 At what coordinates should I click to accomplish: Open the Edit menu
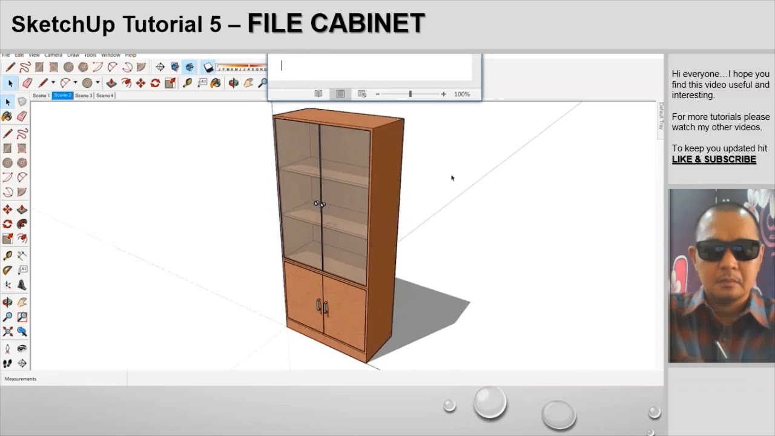coord(19,55)
